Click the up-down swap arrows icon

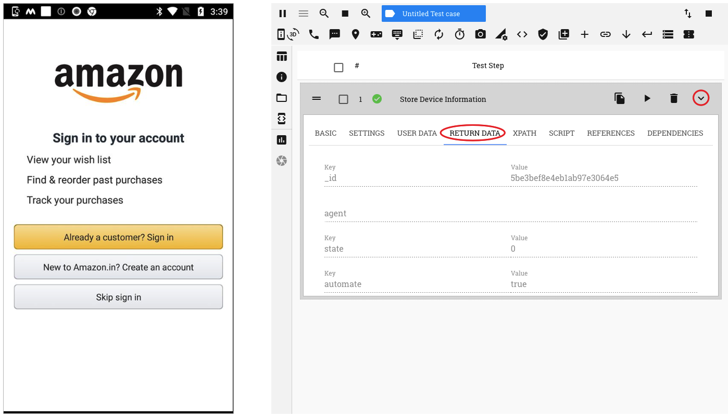coord(688,14)
